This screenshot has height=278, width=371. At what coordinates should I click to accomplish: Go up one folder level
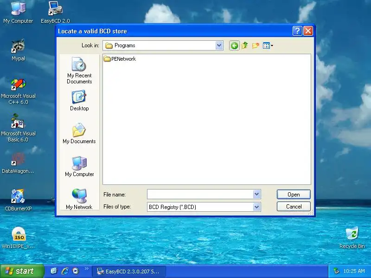[245, 45]
